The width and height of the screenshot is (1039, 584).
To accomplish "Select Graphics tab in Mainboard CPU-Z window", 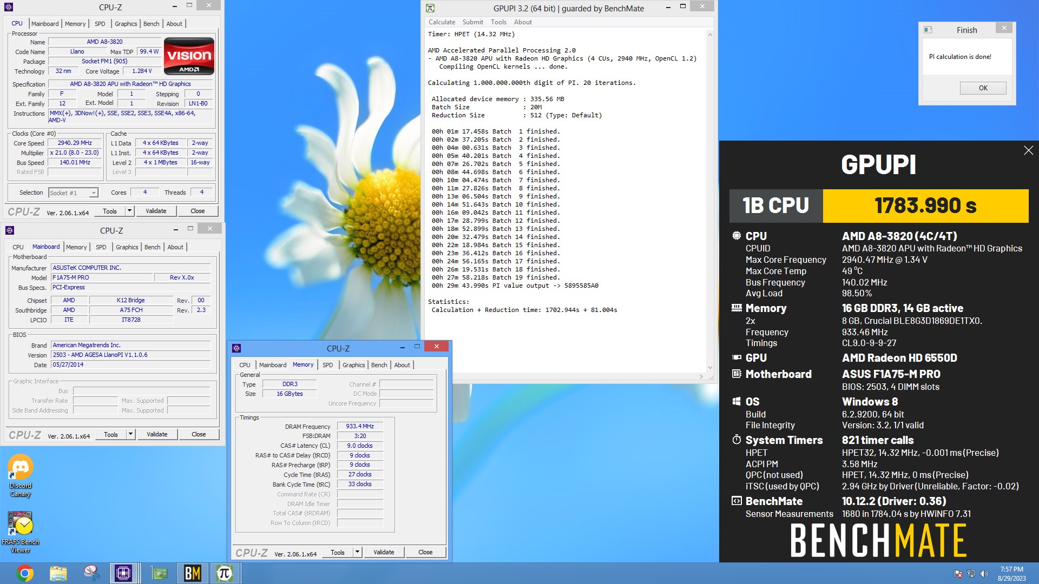I will [127, 247].
